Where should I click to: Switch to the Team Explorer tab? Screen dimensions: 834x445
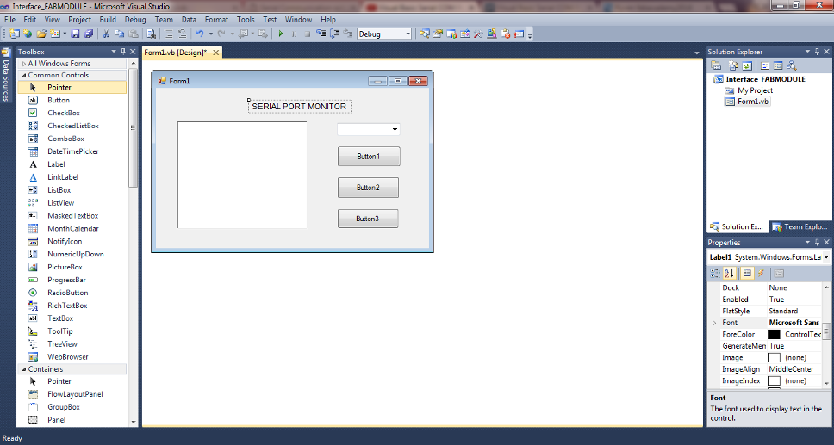point(800,226)
